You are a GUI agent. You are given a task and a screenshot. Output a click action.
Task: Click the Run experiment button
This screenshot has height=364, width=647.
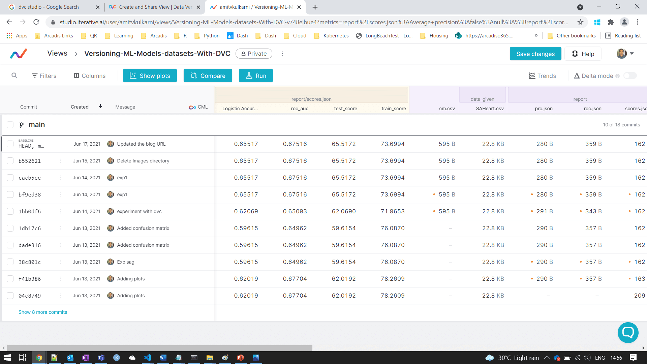tap(256, 76)
